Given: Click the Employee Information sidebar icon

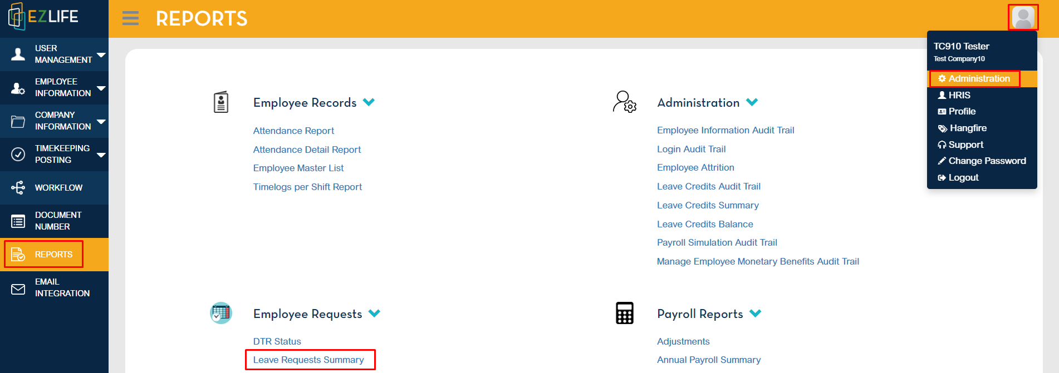Looking at the screenshot, I should point(18,88).
